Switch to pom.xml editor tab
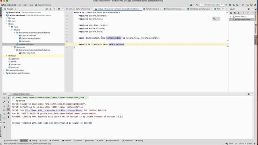This screenshot has width=258, height=145. 79,9
